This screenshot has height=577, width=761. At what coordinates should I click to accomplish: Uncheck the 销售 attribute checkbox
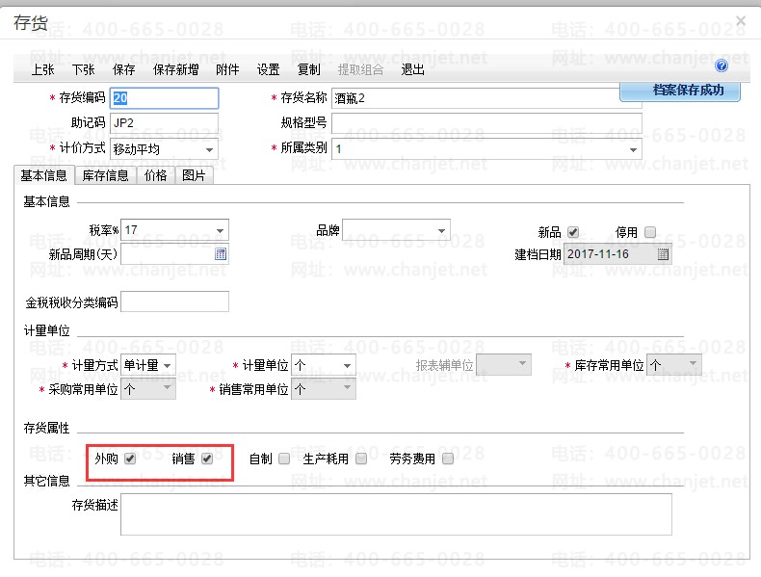pos(207,459)
